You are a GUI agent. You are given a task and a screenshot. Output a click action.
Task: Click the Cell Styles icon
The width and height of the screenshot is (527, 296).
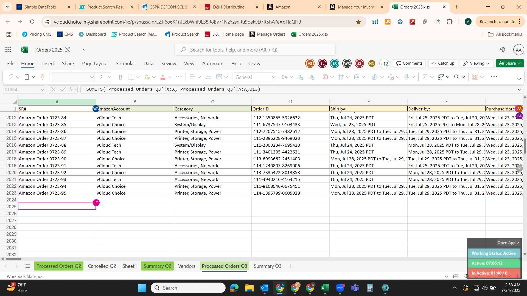click(341, 77)
